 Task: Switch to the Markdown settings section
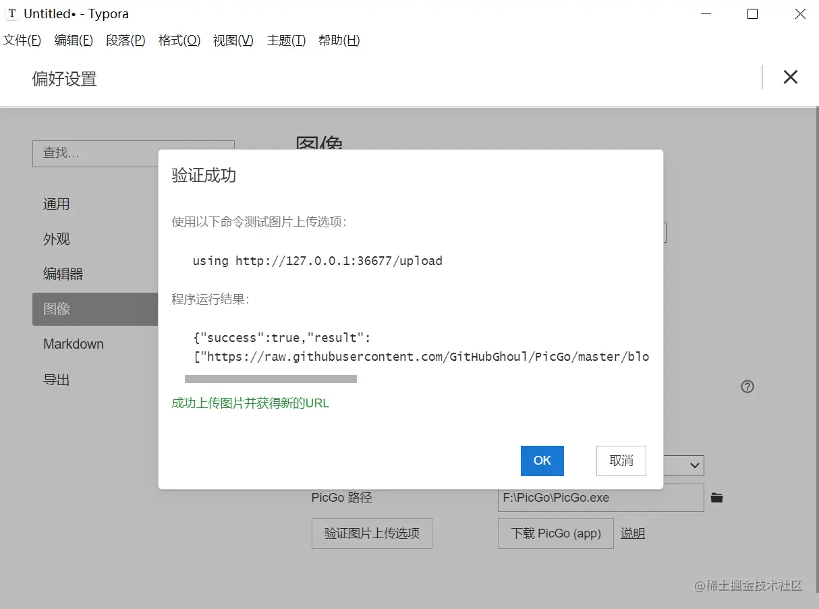pyautogui.click(x=73, y=344)
